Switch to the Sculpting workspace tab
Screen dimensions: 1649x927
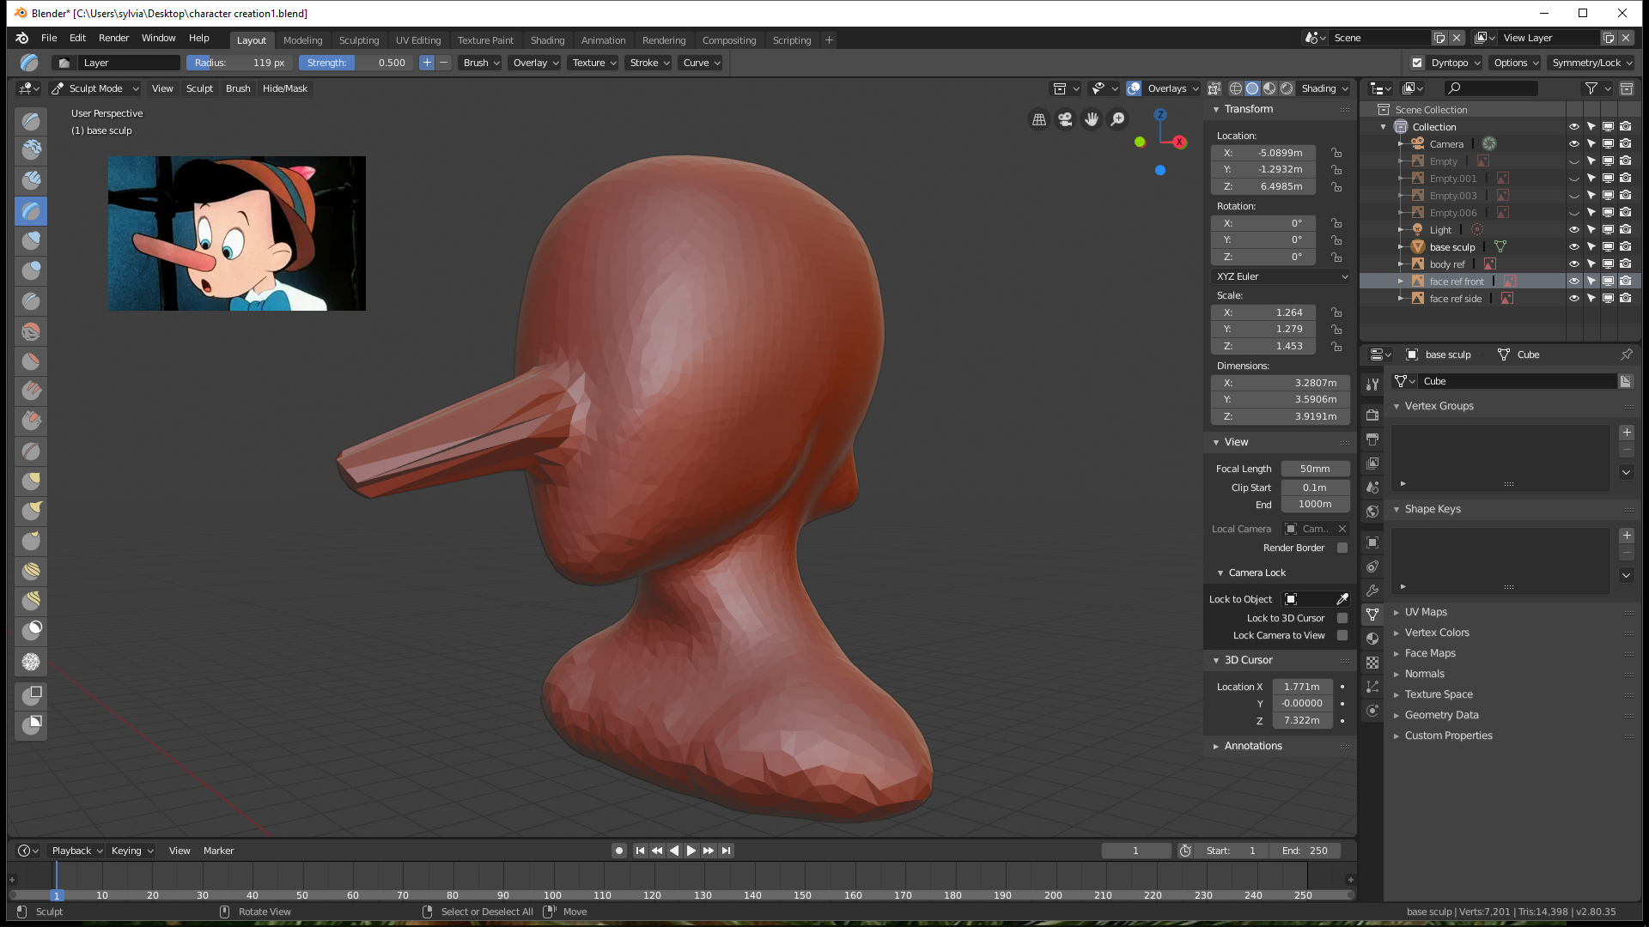pos(358,40)
